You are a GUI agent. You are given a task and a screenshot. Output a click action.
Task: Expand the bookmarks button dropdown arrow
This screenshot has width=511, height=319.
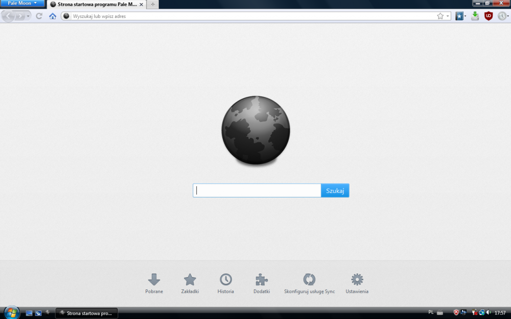point(464,16)
